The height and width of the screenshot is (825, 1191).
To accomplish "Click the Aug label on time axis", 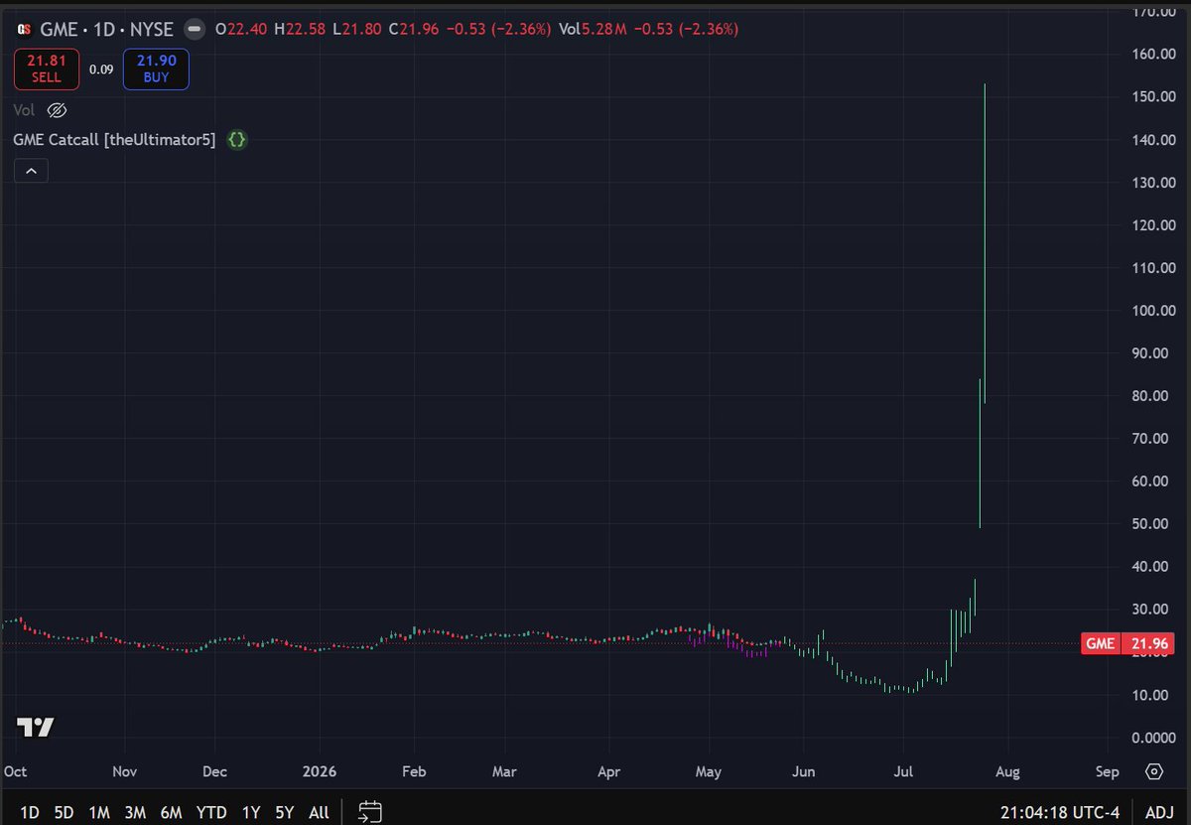I will (x=1009, y=771).
